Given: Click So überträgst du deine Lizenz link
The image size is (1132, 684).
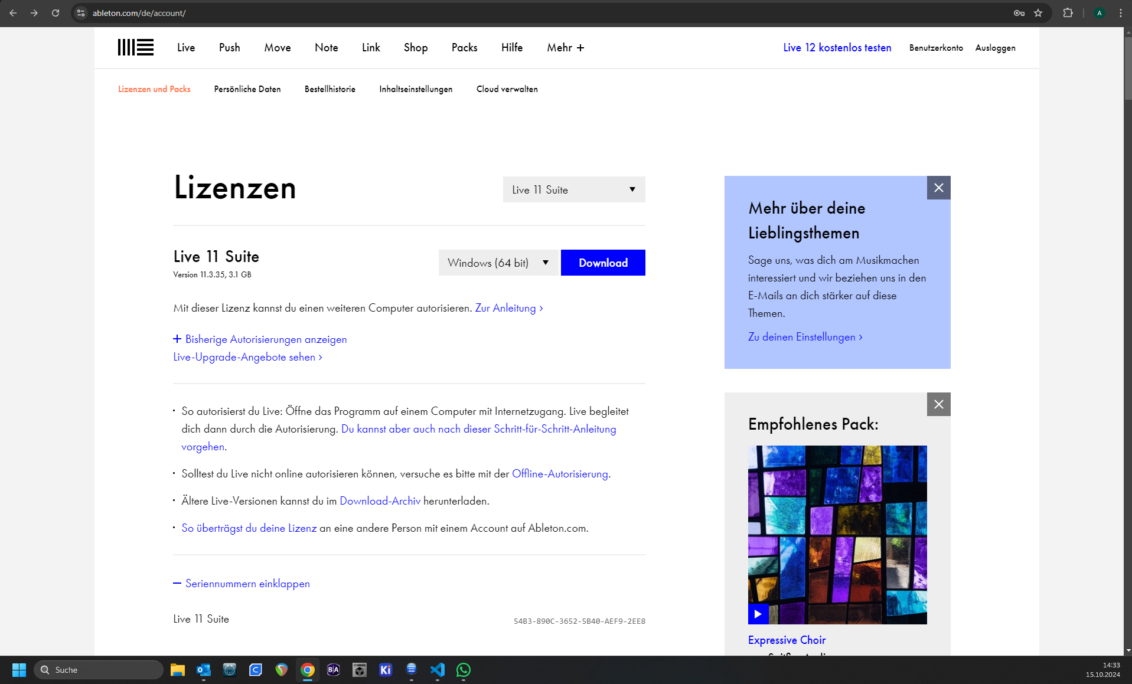Looking at the screenshot, I should click(x=249, y=528).
